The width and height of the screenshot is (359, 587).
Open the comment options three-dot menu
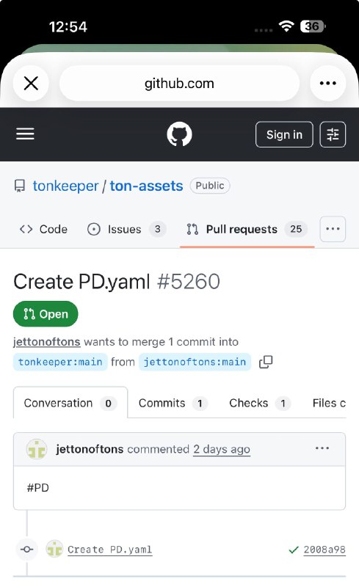tap(322, 448)
